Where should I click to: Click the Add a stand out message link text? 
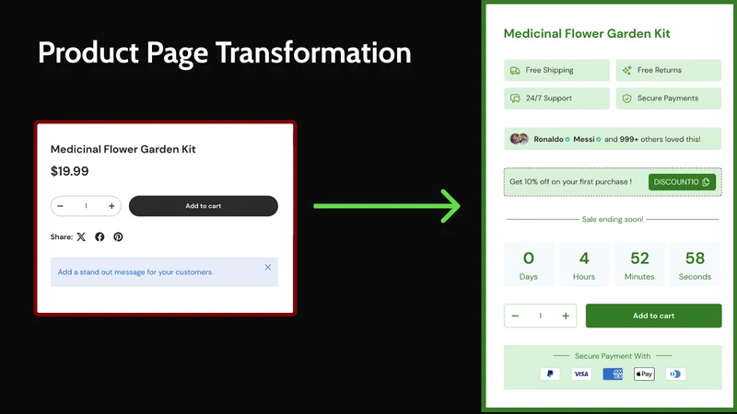click(135, 271)
